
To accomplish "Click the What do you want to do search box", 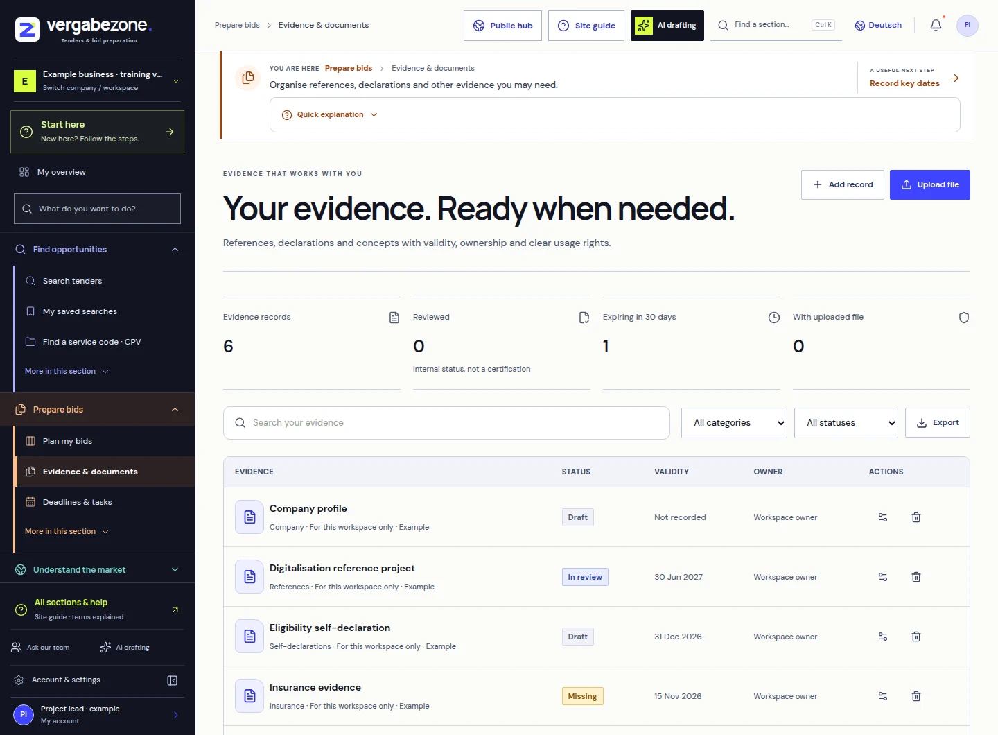I will (x=97, y=209).
